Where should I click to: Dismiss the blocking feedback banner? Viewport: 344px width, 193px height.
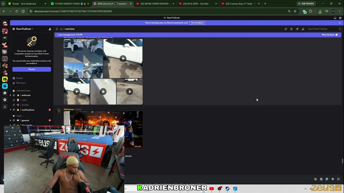340,23
